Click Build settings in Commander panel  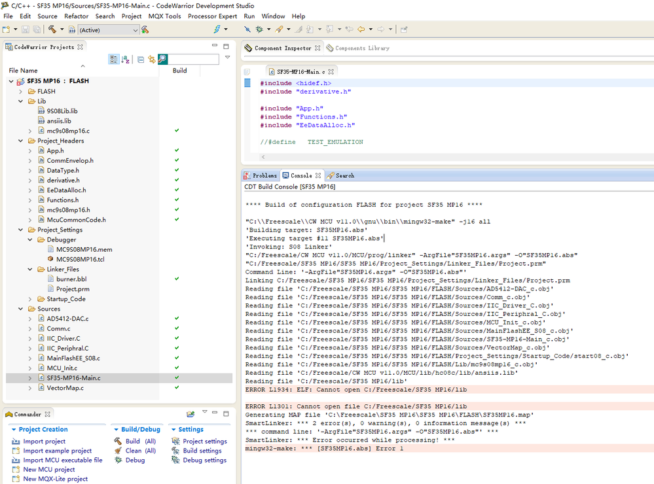(x=202, y=451)
